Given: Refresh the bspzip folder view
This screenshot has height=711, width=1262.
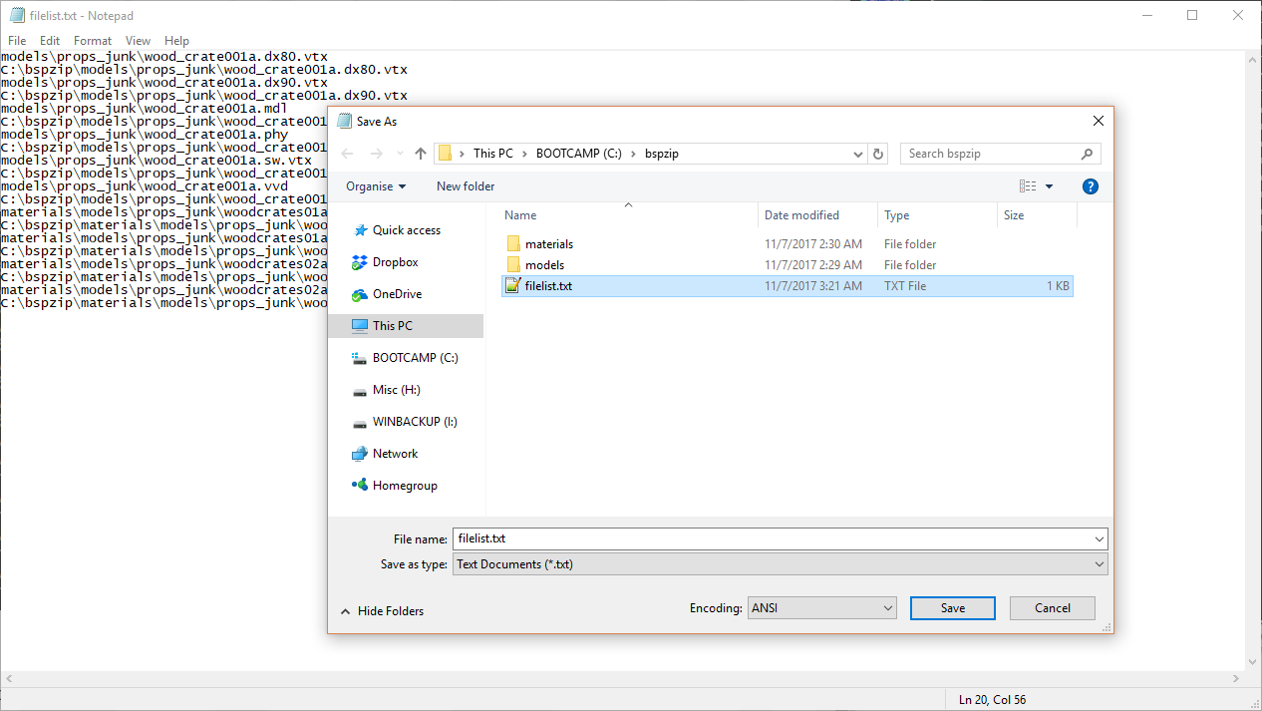Looking at the screenshot, I should (x=878, y=154).
